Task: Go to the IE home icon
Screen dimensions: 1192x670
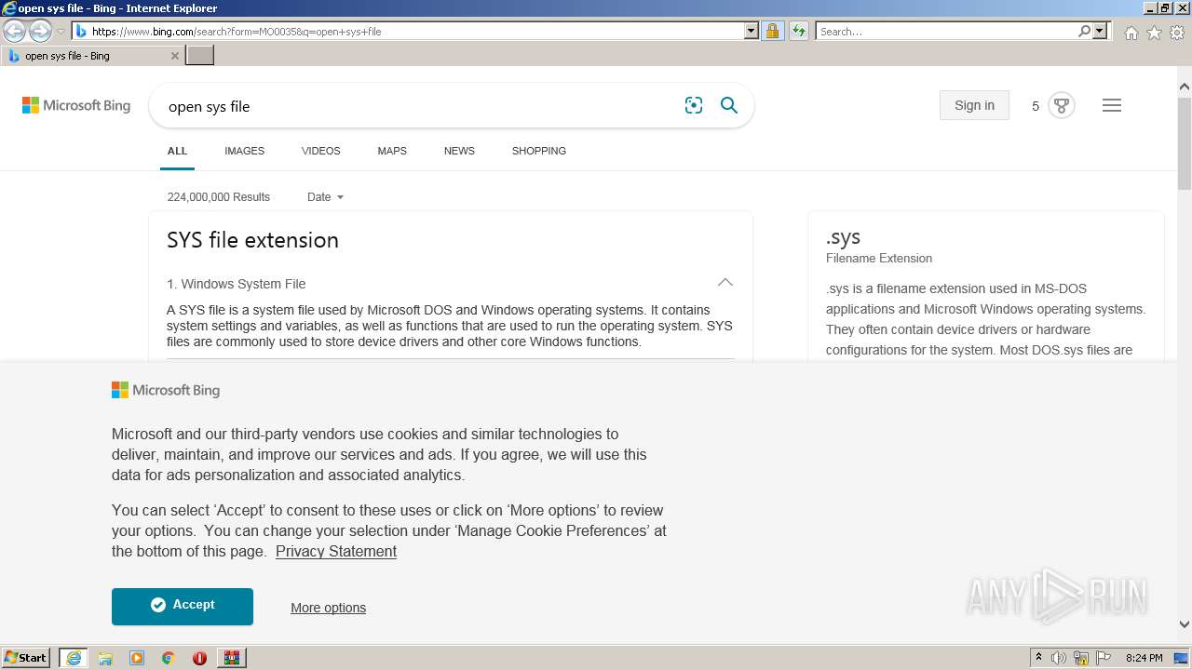Action: 1131,33
